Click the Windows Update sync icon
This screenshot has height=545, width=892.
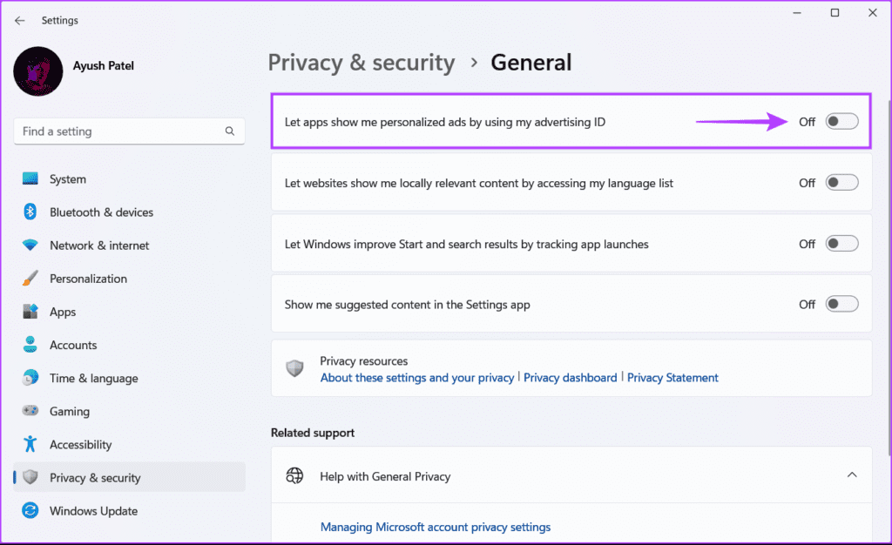pyautogui.click(x=30, y=510)
